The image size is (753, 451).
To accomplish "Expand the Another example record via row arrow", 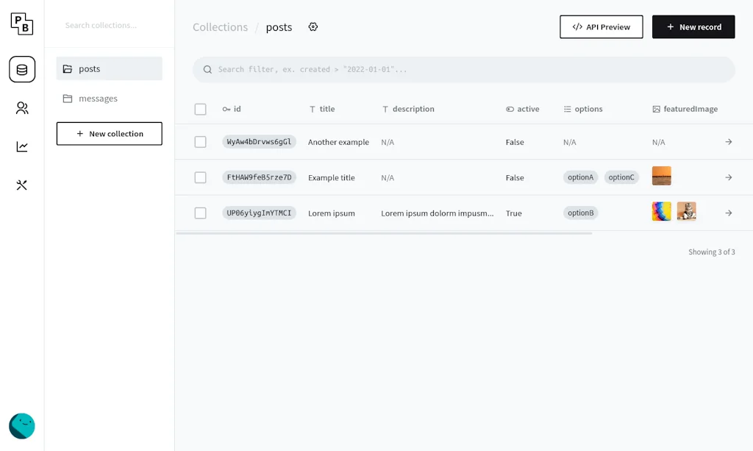I will pos(728,142).
